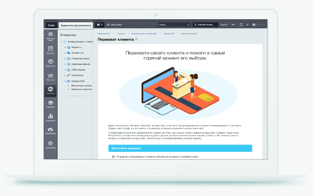Viewport: 313px width, 196px height.
Task: Open the Трекер CRM tree item label
Action: (x=78, y=81)
